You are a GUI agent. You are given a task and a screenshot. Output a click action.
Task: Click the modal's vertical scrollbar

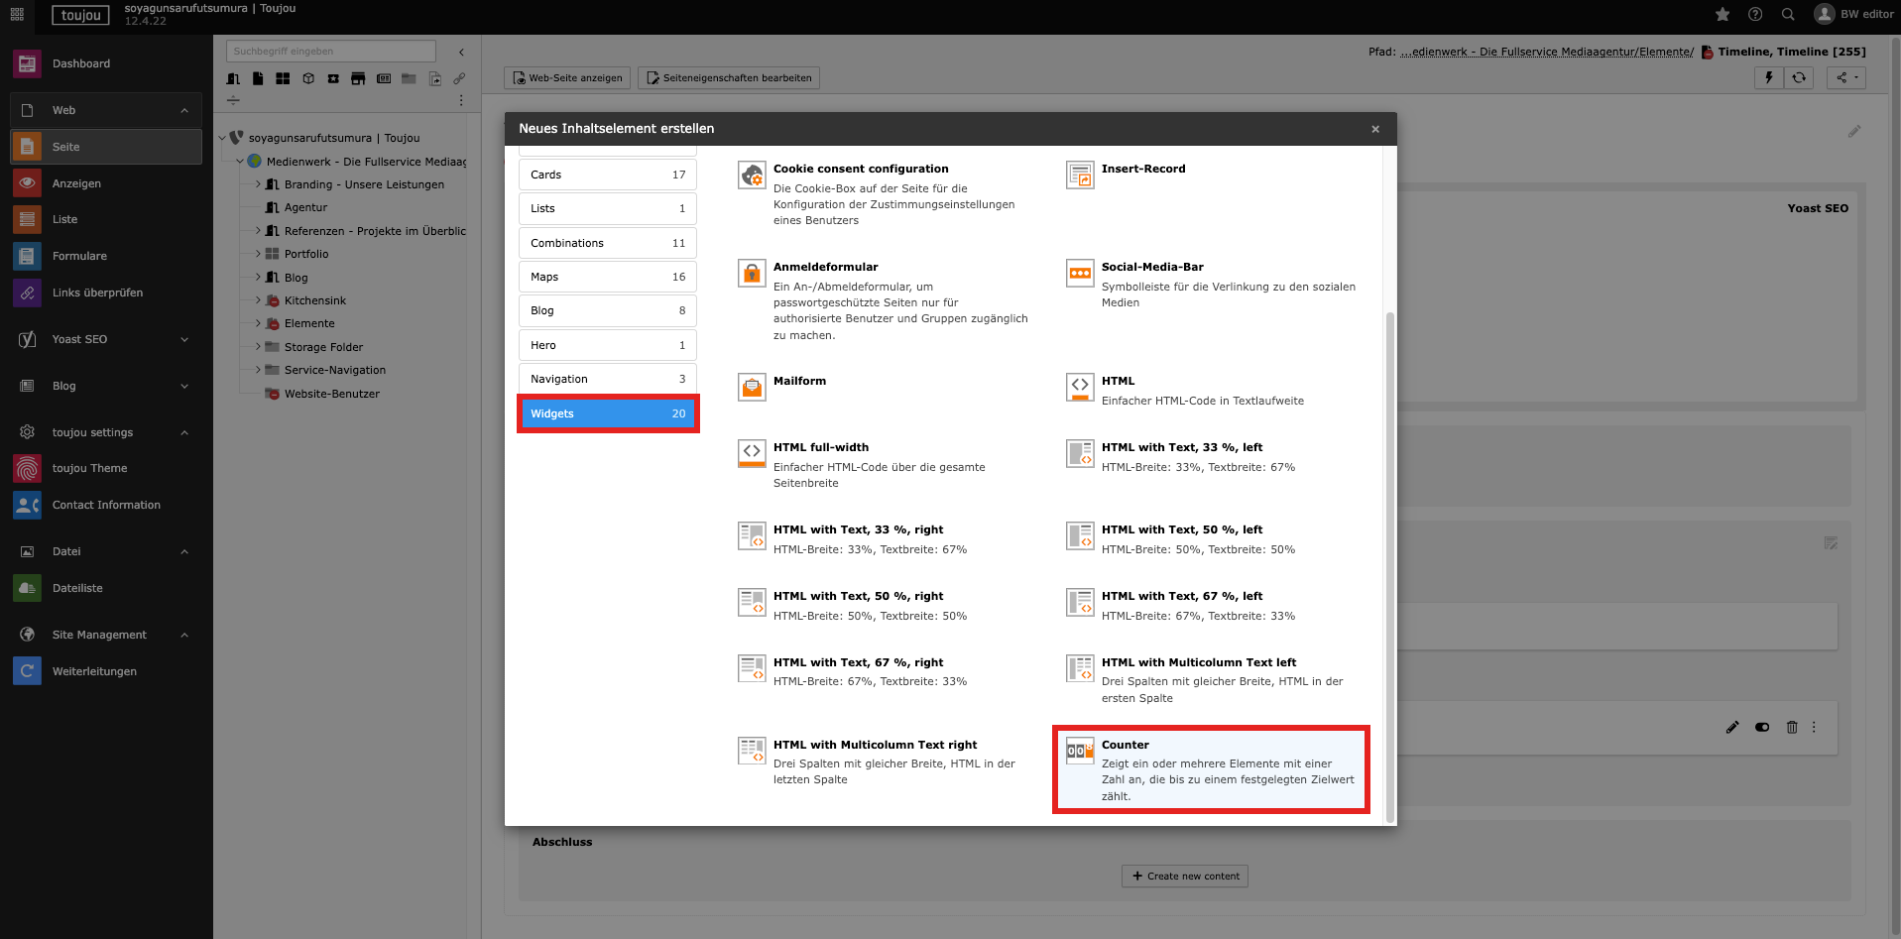click(x=1389, y=565)
